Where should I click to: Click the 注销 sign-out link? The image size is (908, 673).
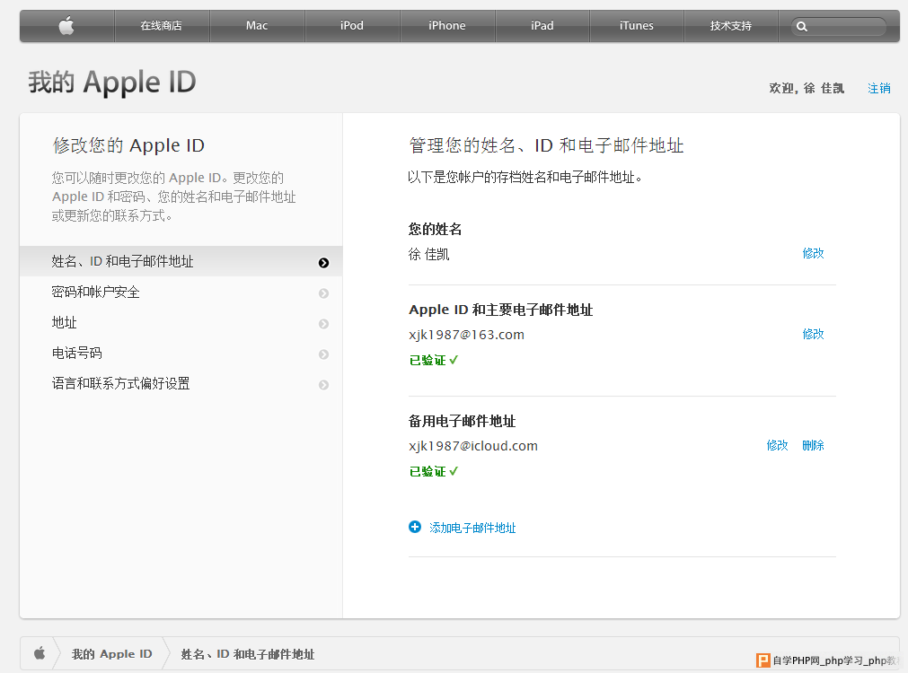coord(878,88)
